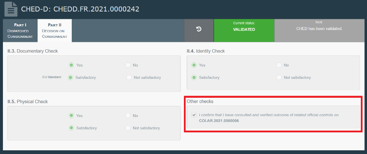The width and height of the screenshot is (367, 154).
Task: Toggle the confirm consulted official controls checkbox
Action: (x=194, y=115)
